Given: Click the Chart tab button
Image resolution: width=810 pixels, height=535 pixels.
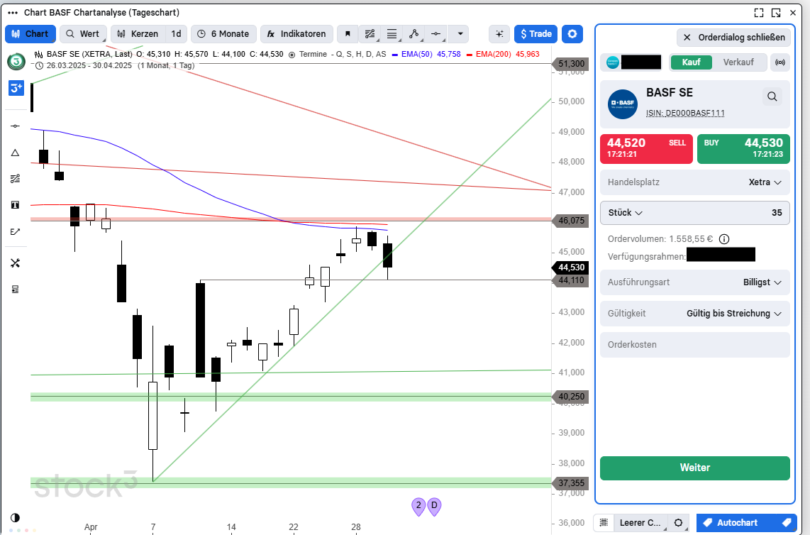Looking at the screenshot, I should 30,34.
